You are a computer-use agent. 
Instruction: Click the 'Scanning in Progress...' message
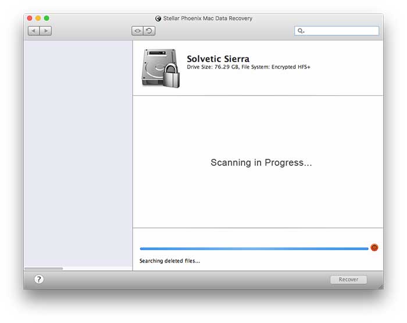point(261,162)
